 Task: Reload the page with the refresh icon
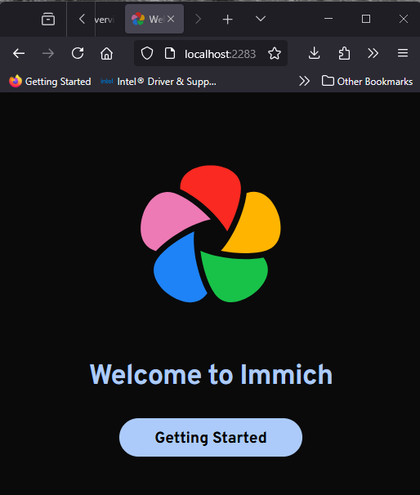tap(78, 53)
